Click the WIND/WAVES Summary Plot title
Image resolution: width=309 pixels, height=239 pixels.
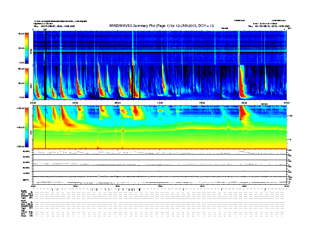162,26
